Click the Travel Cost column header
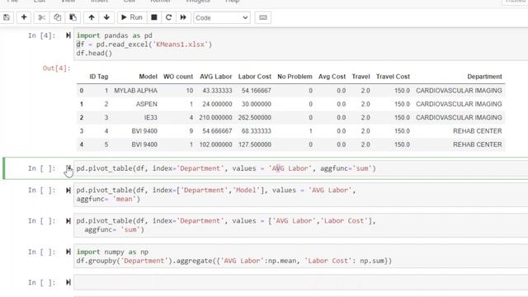Image resolution: width=528 pixels, height=297 pixels. 393,77
